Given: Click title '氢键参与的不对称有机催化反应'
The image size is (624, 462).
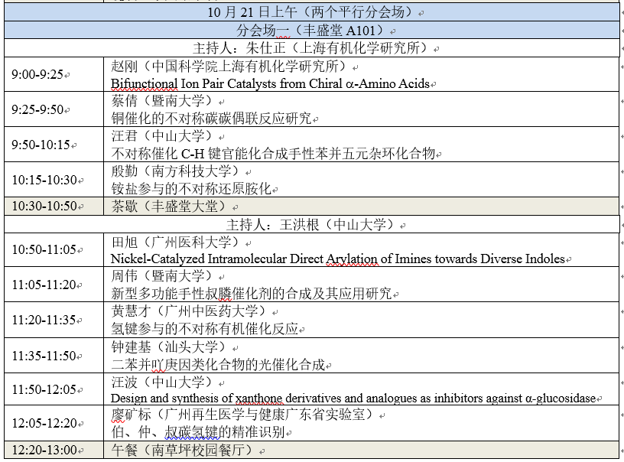Looking at the screenshot, I should [x=204, y=329].
